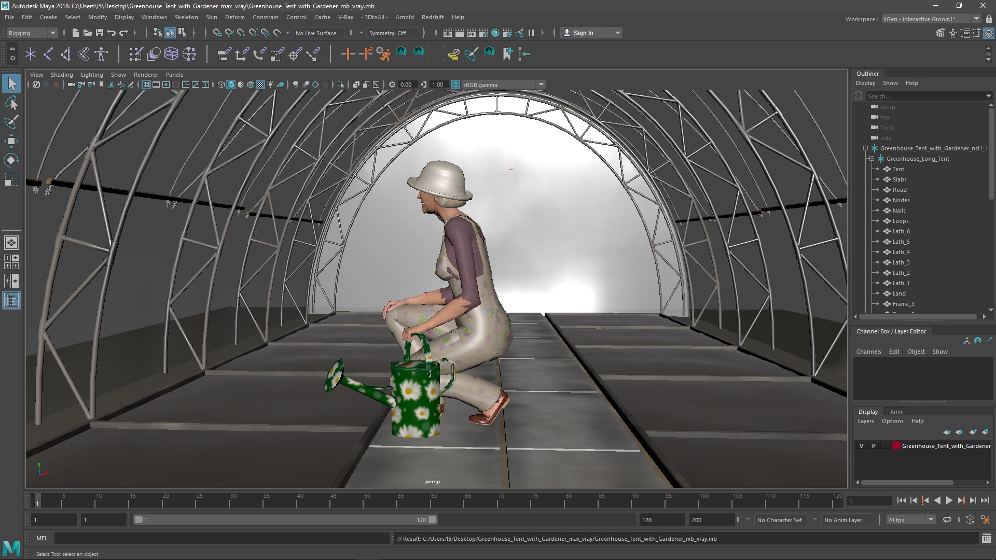Toggle Symmetry Off button

click(x=389, y=32)
